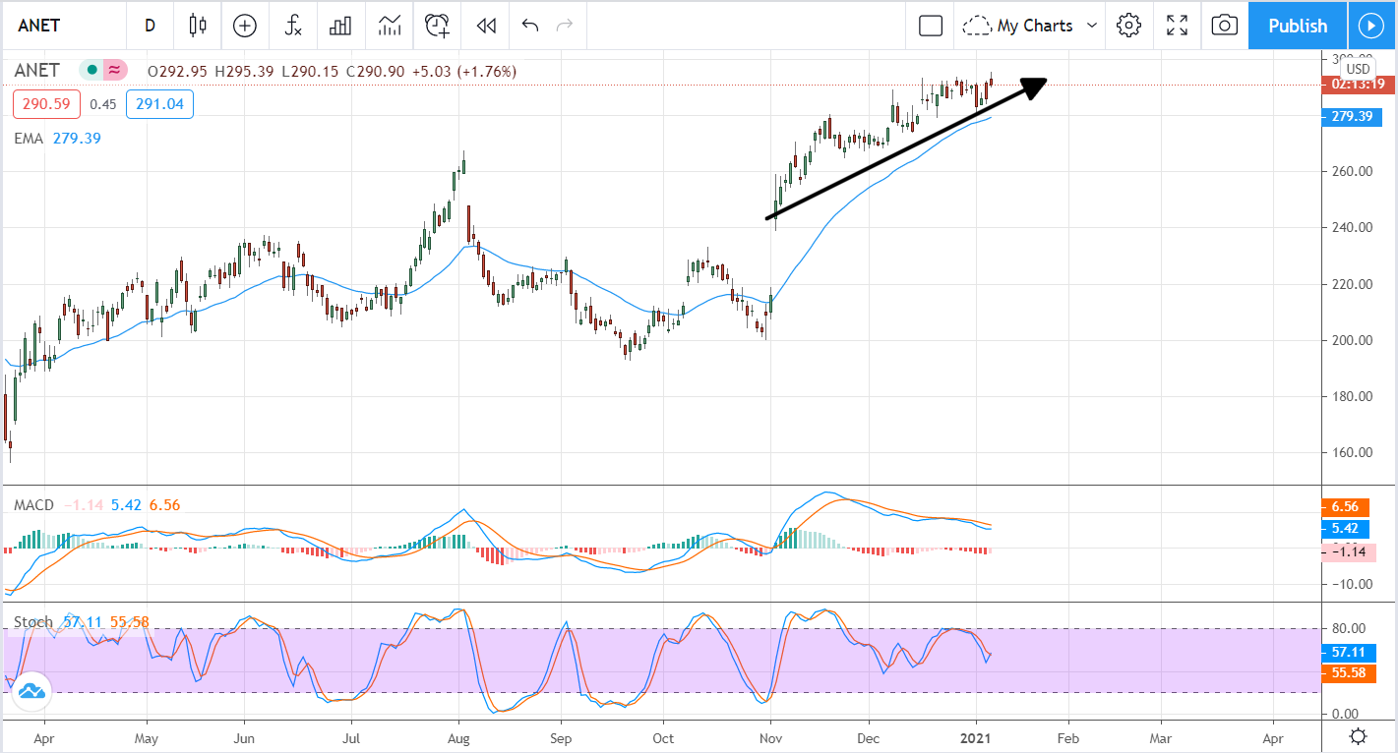Click the 0.45 spread value
Image resolution: width=1398 pixels, height=753 pixels.
click(x=103, y=104)
